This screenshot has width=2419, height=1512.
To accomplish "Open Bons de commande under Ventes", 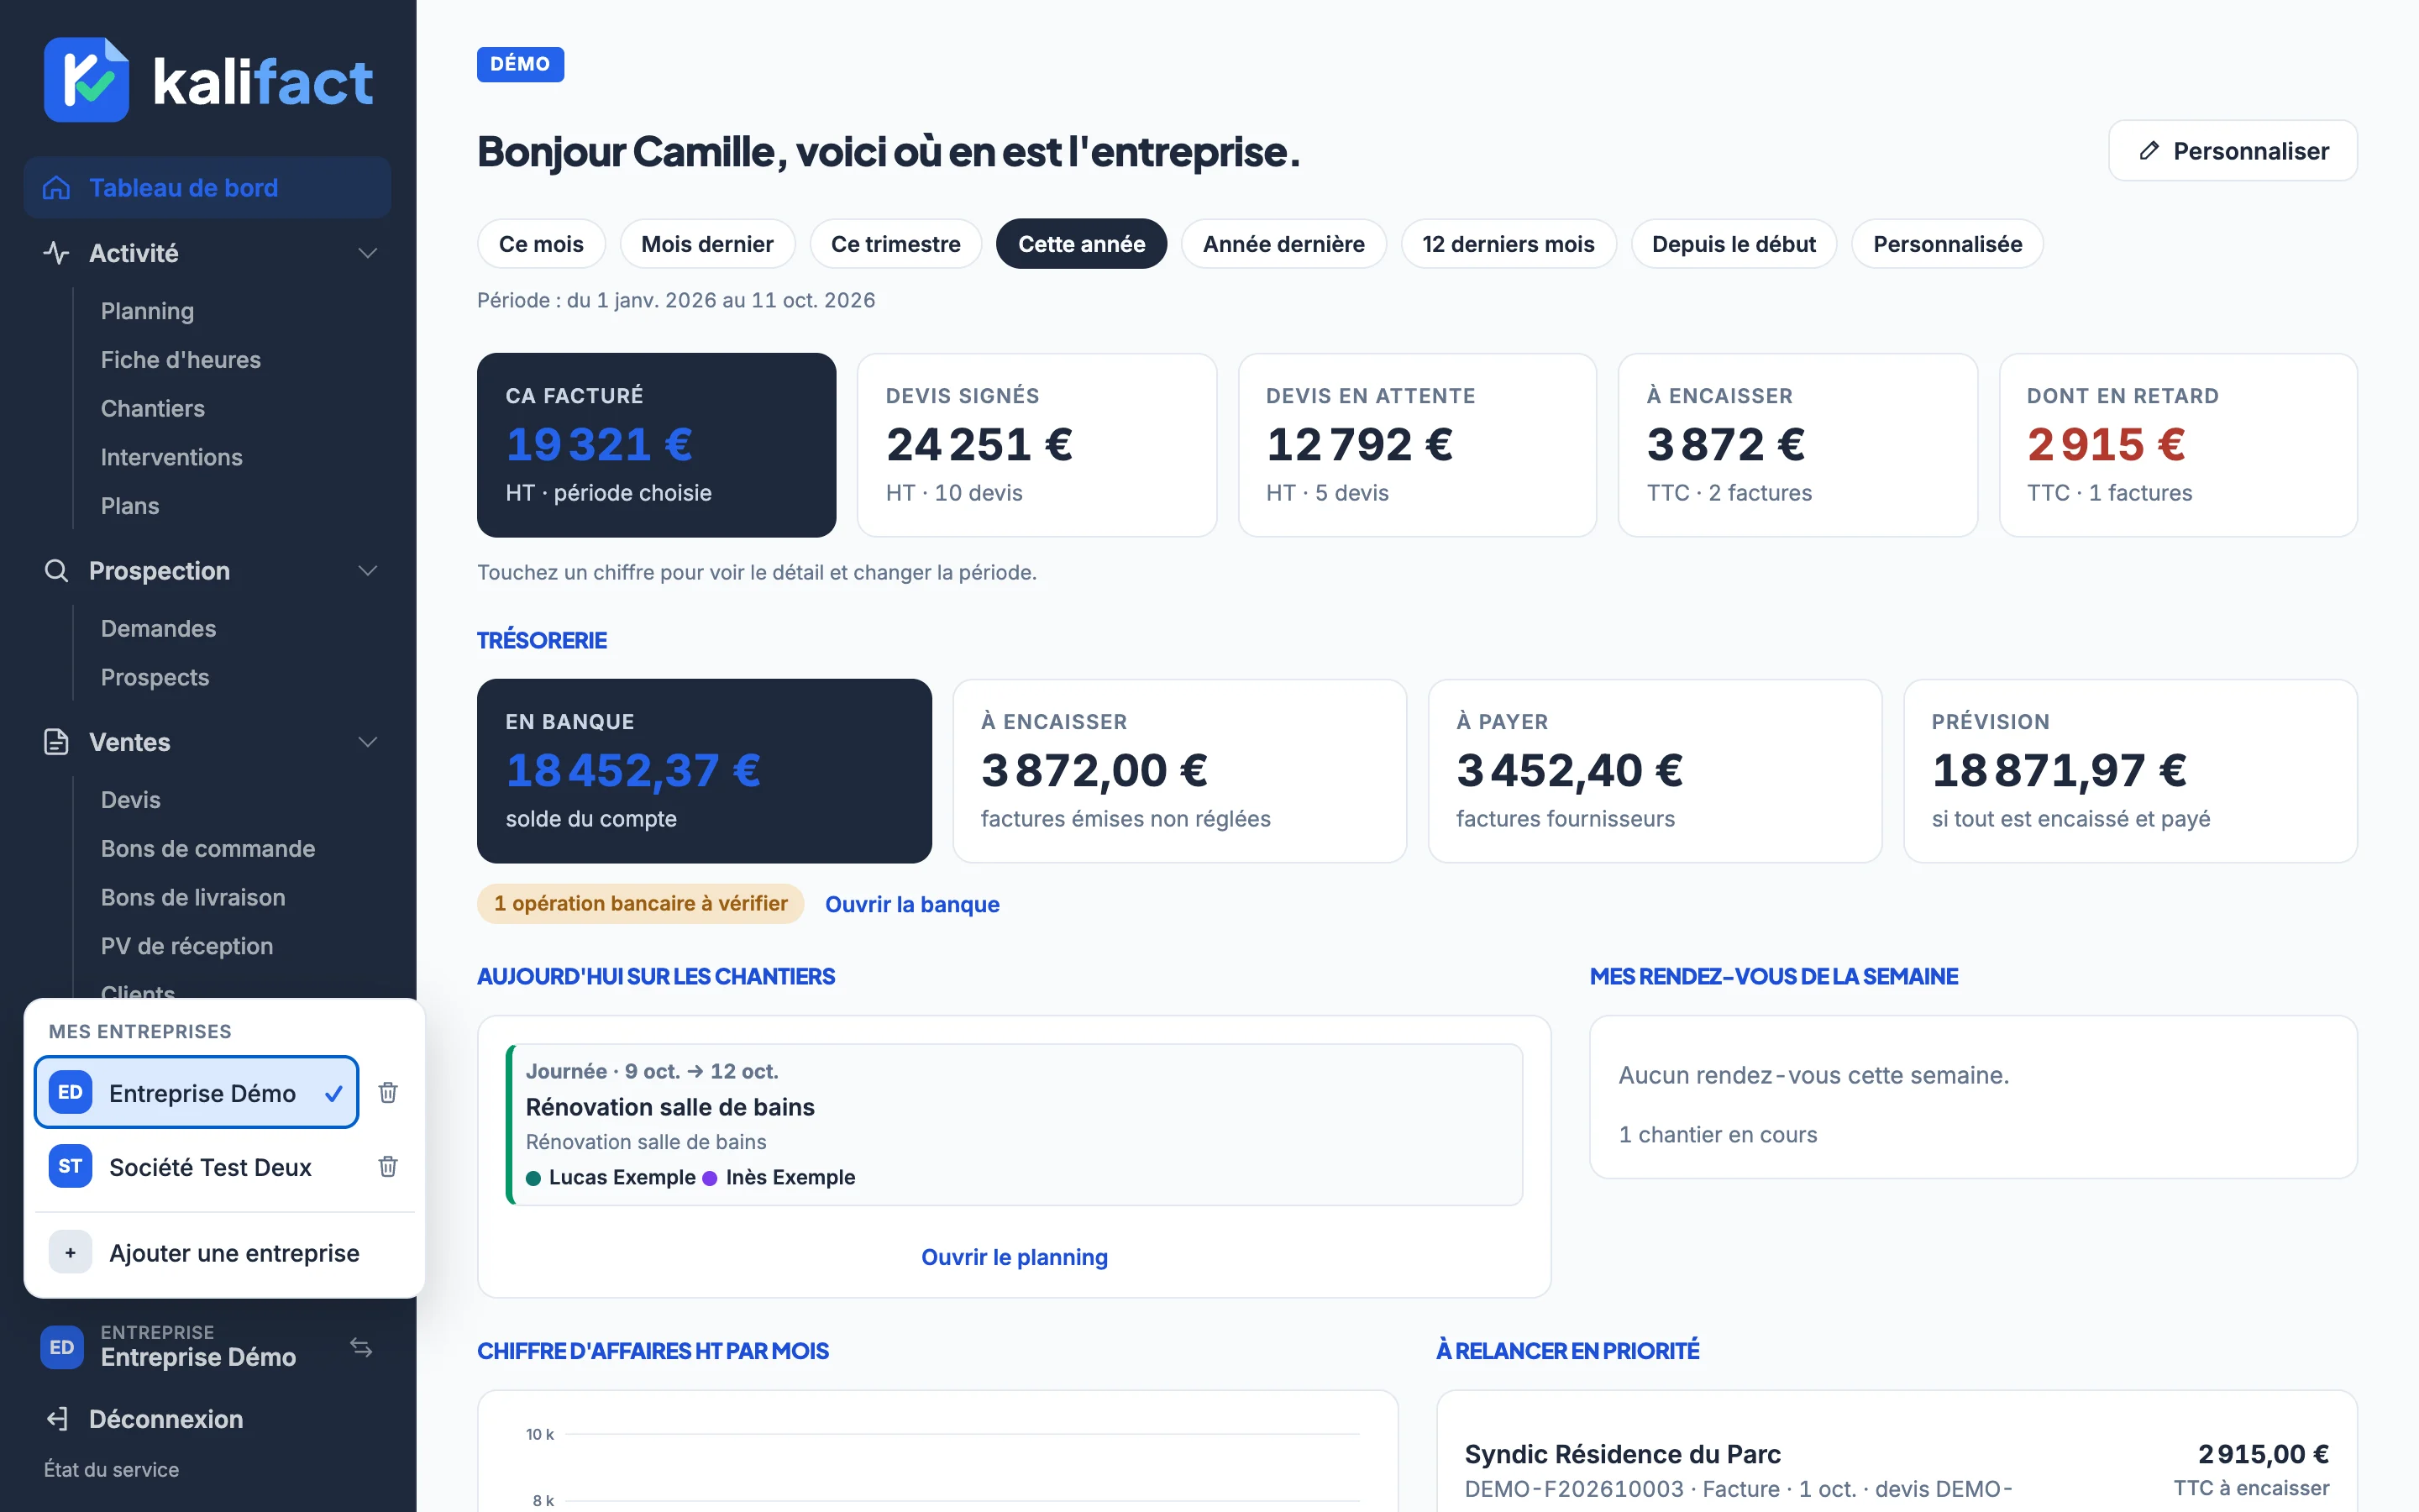I will tap(208, 849).
